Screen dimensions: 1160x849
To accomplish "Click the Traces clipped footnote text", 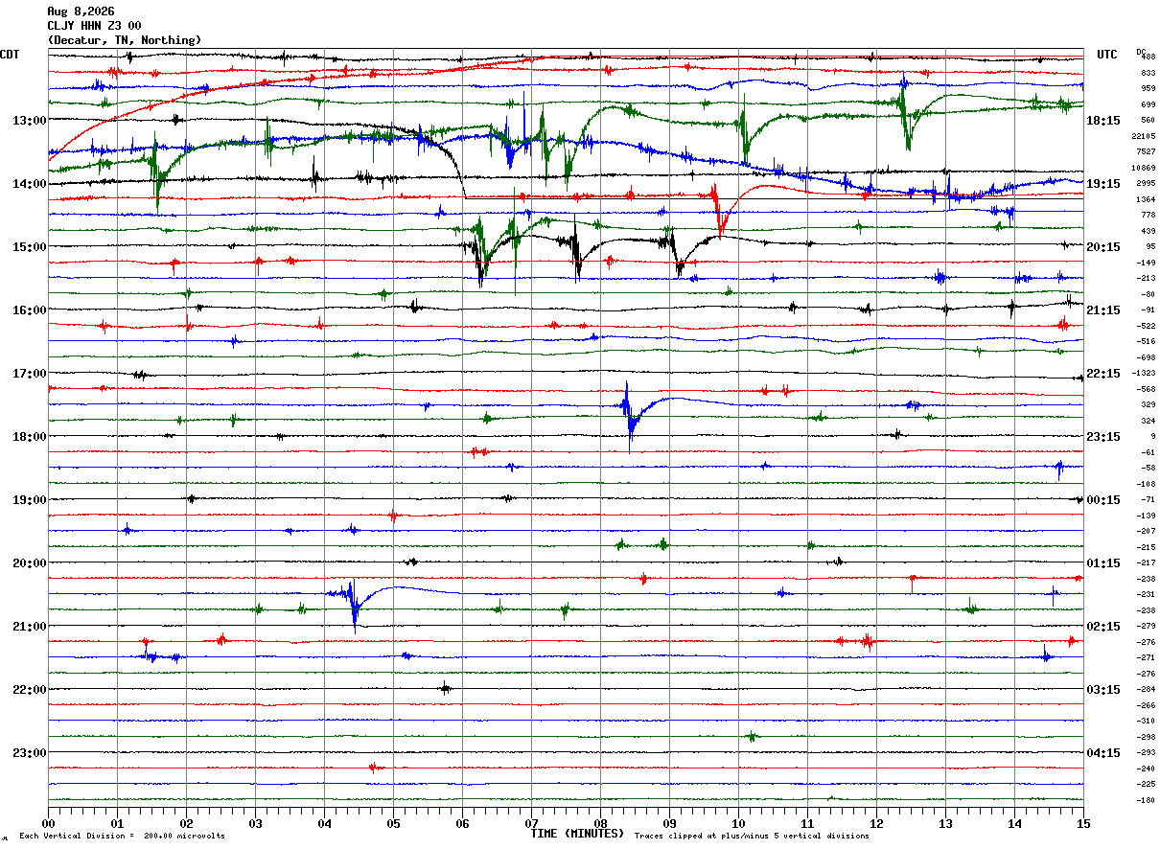I will (x=752, y=837).
